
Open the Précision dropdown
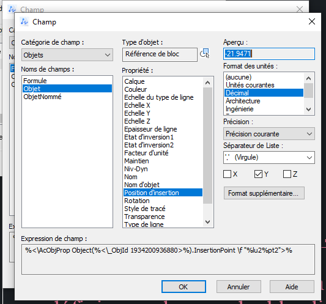(x=269, y=134)
